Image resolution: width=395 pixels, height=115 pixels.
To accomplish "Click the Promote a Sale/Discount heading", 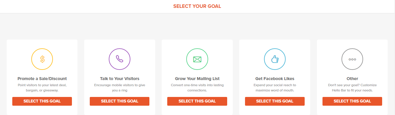I will (42, 79).
